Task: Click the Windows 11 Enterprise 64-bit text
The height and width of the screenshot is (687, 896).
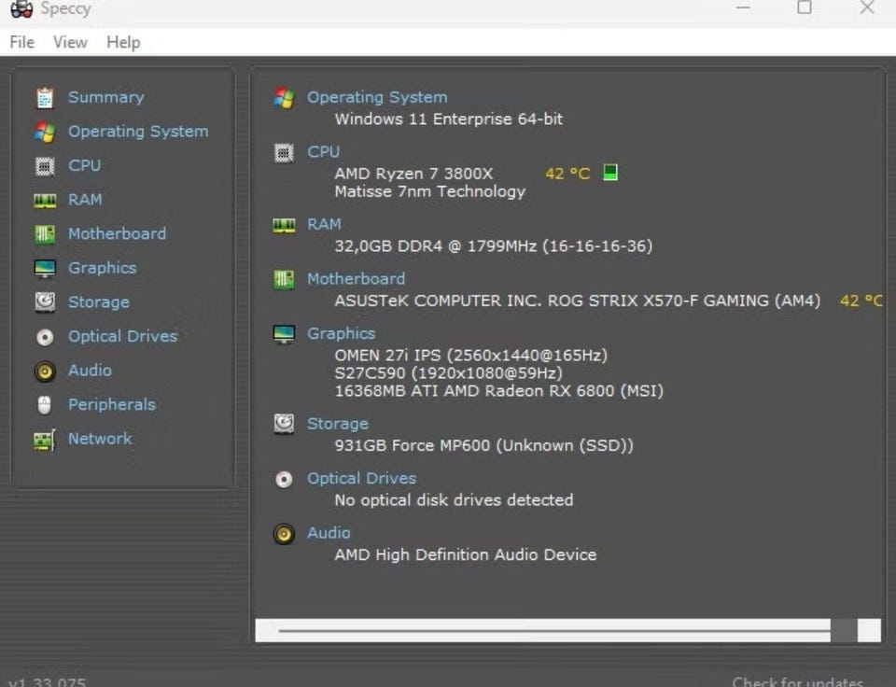Action: pos(449,119)
